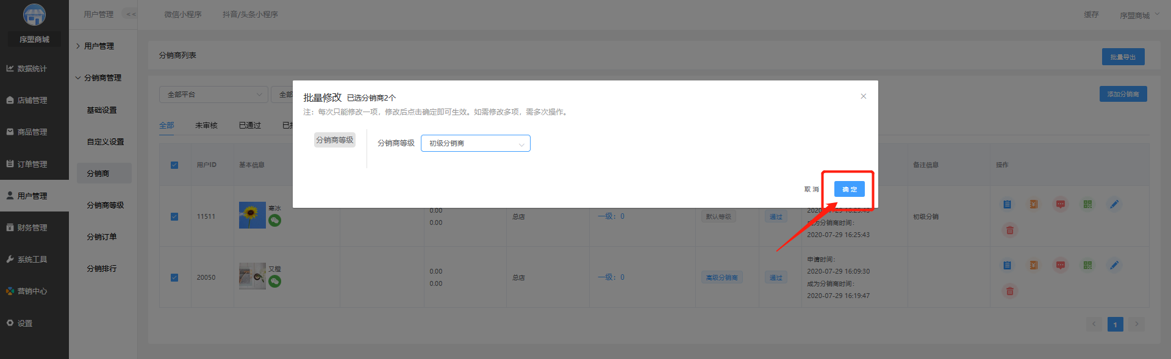Open the 全部平台 filter dropdown
Viewport: 1171px width, 359px height.
pyautogui.click(x=213, y=94)
